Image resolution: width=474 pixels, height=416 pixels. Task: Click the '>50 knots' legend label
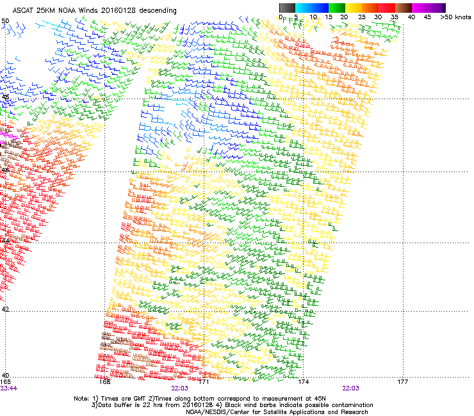pyautogui.click(x=455, y=17)
